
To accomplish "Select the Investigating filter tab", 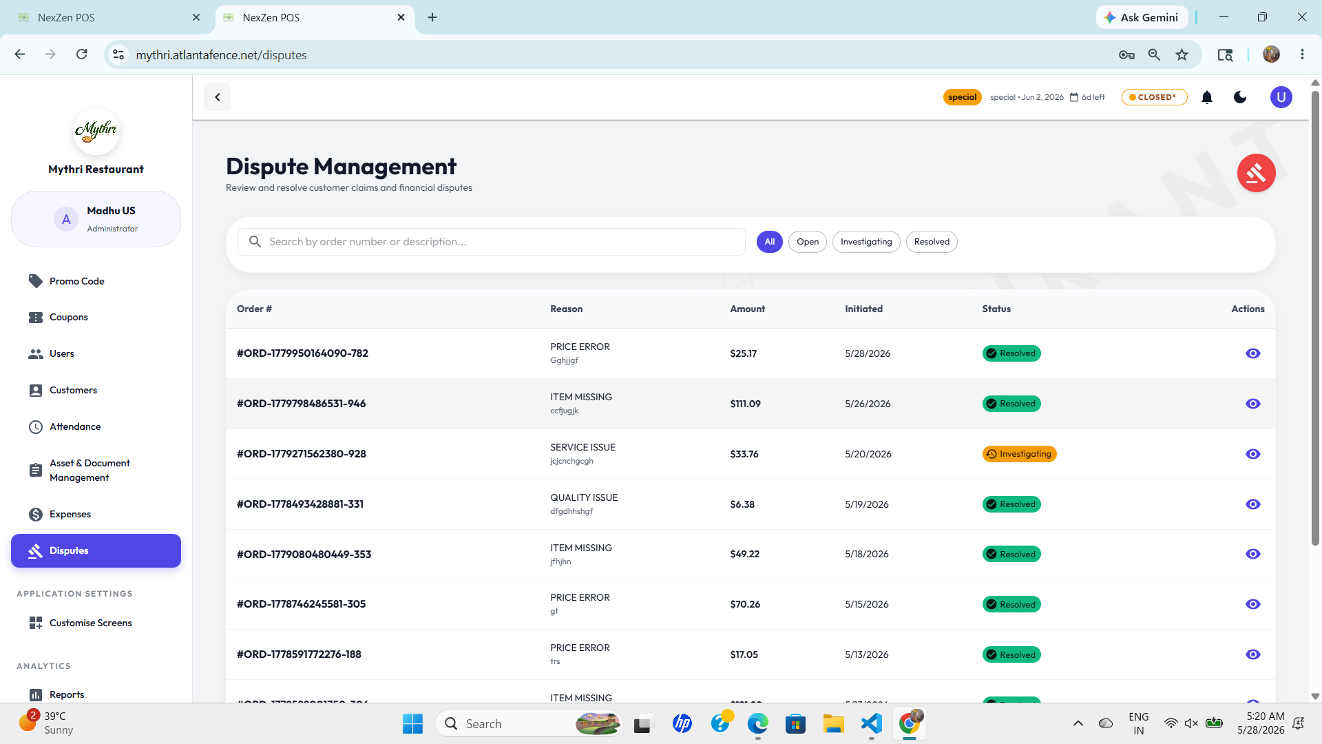I will pos(865,242).
